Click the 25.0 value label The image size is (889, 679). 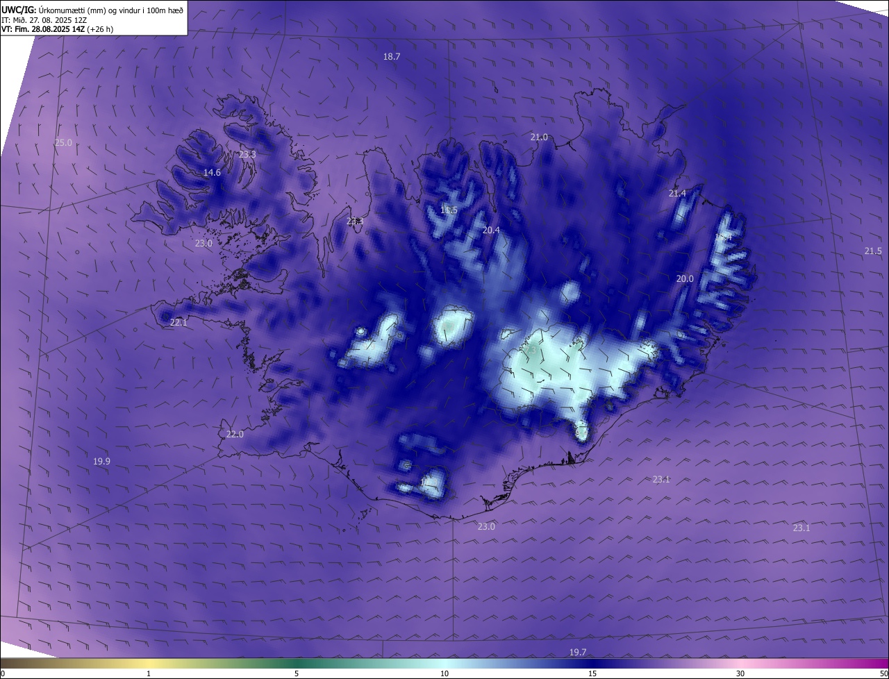(x=63, y=142)
